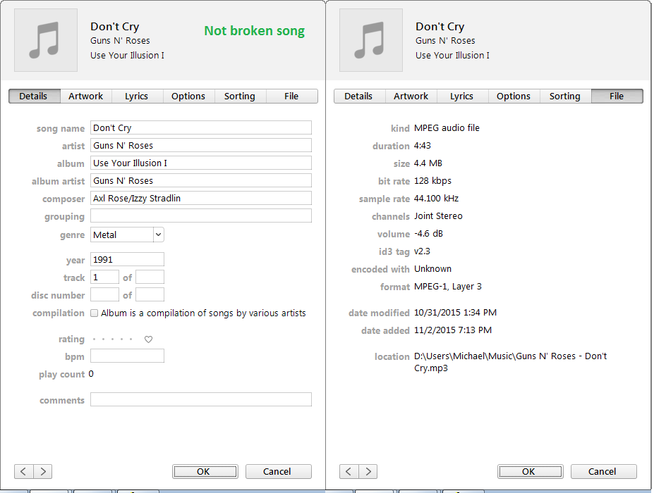Screen dimensions: 654x493
Task: Click the music note artwork in right dialog
Action: tap(371, 40)
